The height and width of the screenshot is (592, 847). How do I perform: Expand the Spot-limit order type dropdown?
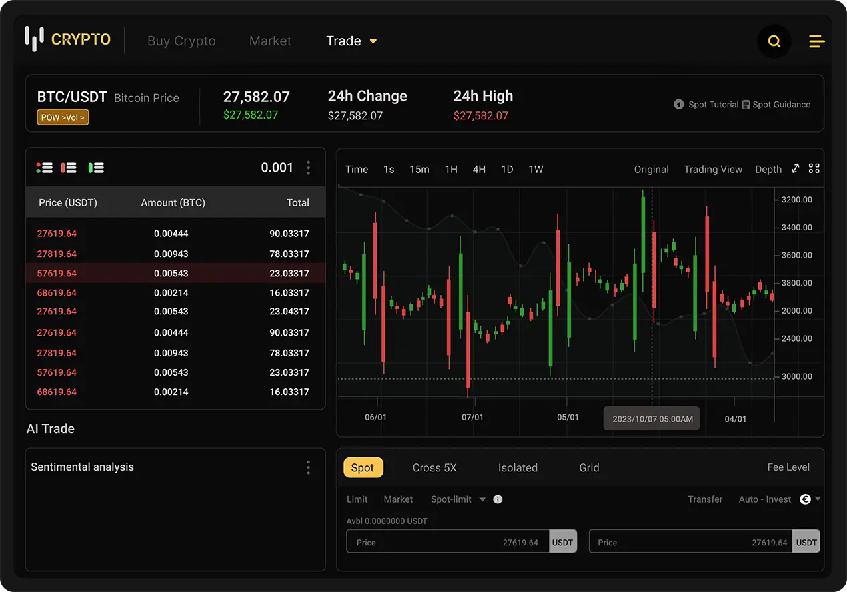[x=457, y=499]
